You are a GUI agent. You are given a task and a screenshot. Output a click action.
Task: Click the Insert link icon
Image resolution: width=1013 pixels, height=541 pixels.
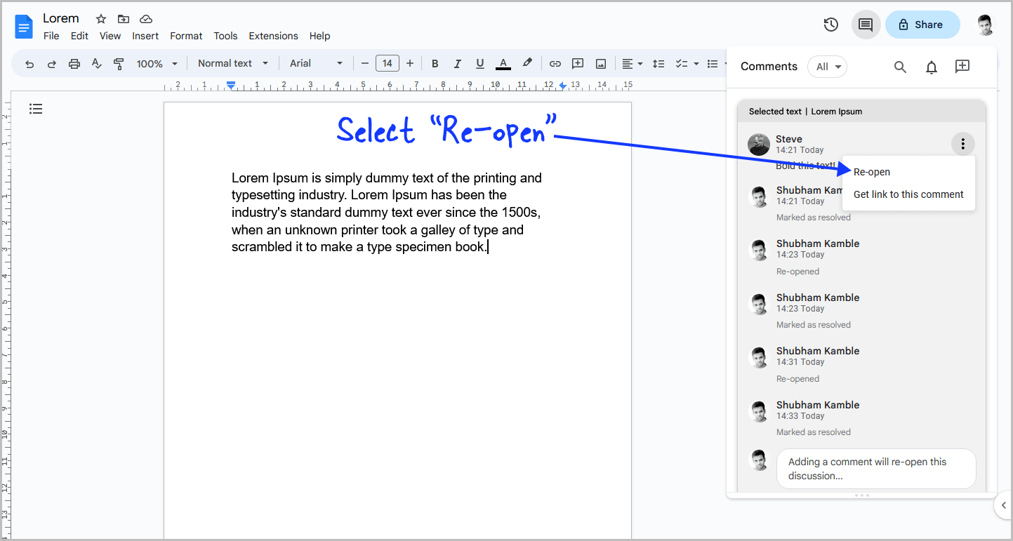(x=555, y=63)
